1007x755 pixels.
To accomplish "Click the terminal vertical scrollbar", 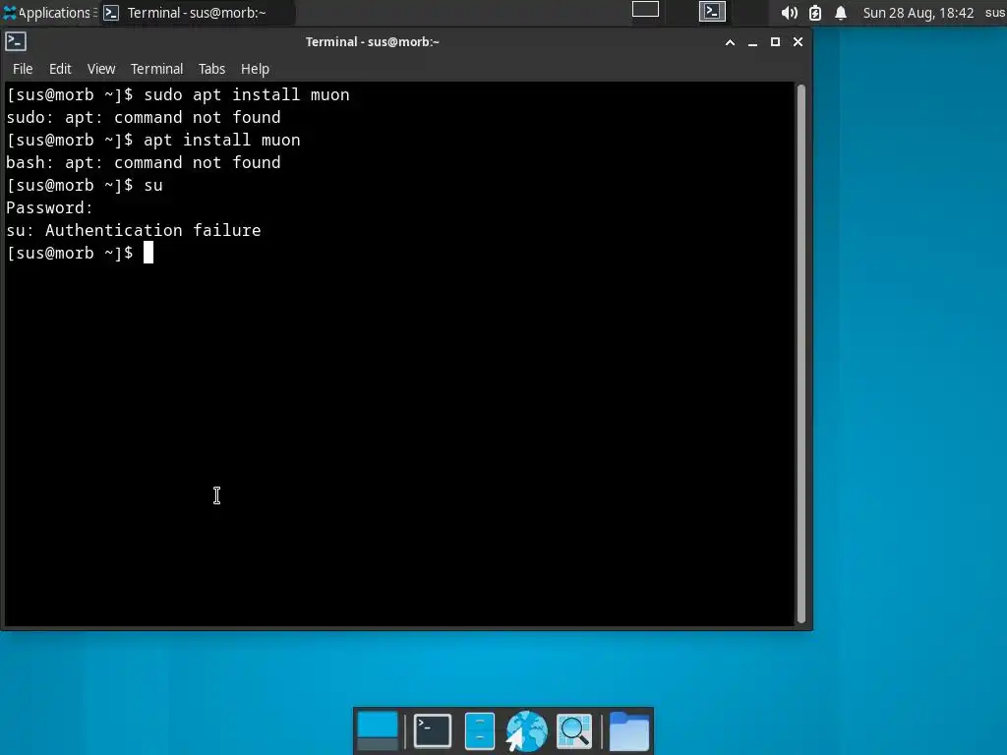I will point(800,354).
